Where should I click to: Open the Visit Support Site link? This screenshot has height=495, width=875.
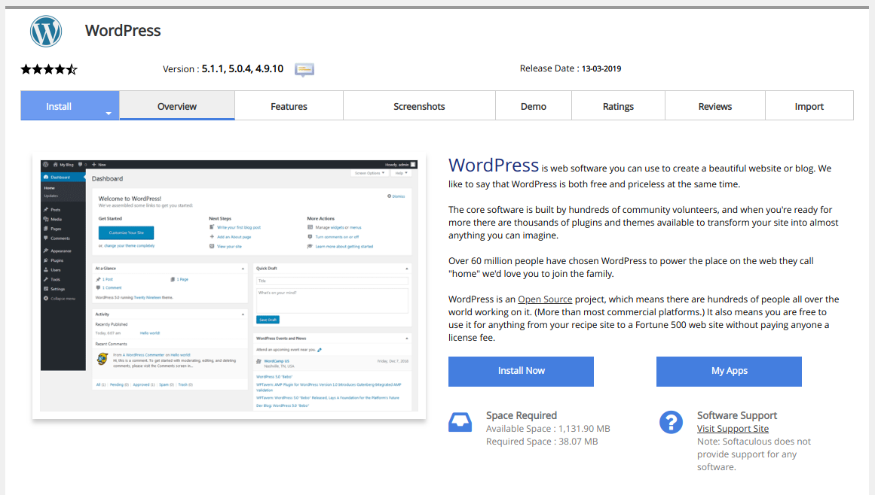pyautogui.click(x=733, y=429)
